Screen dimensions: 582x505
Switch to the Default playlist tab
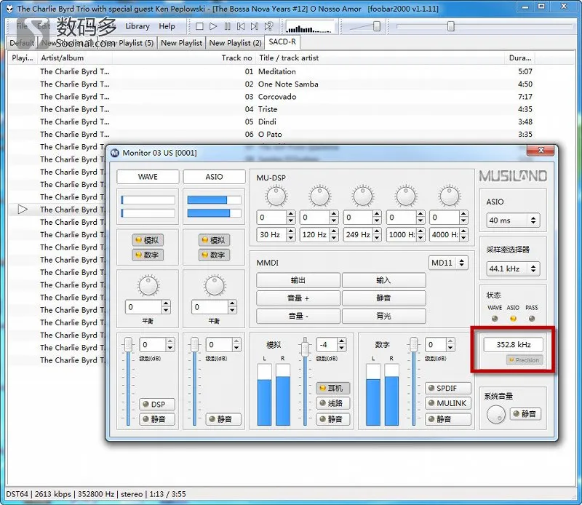22,43
